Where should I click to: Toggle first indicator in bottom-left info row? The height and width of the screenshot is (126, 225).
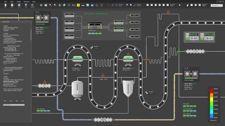tap(38, 111)
